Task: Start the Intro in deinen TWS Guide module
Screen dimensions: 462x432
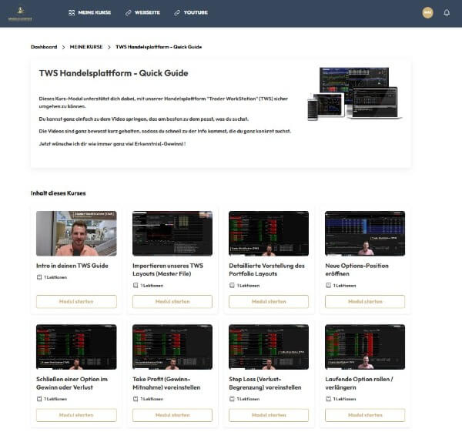Action: (76, 301)
